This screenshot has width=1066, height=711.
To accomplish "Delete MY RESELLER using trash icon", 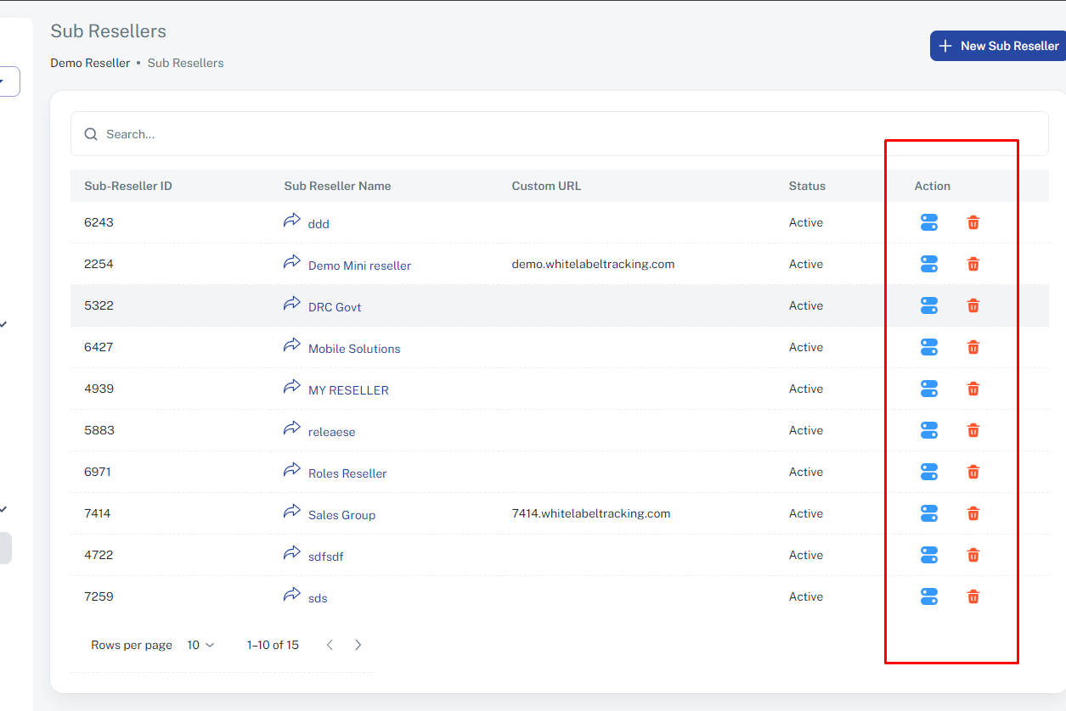I will coord(973,389).
